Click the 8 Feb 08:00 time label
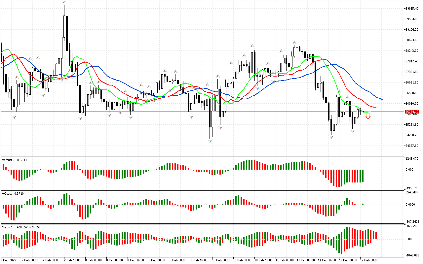The width and height of the screenshot is (423, 264). 114,260
